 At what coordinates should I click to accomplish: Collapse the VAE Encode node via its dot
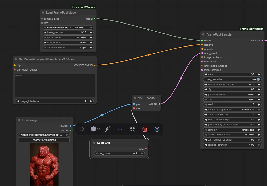[135, 98]
